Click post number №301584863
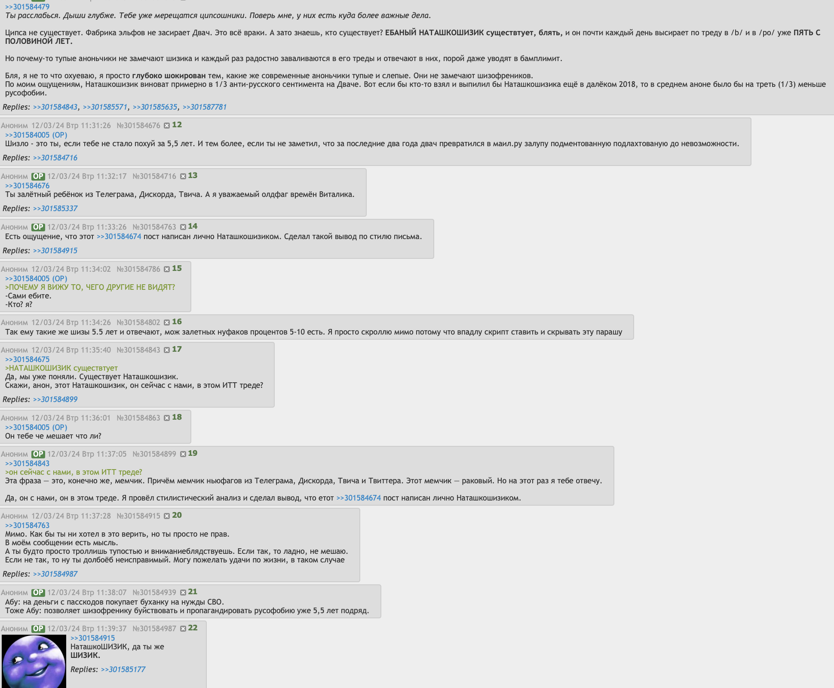This screenshot has height=688, width=834. click(138, 418)
